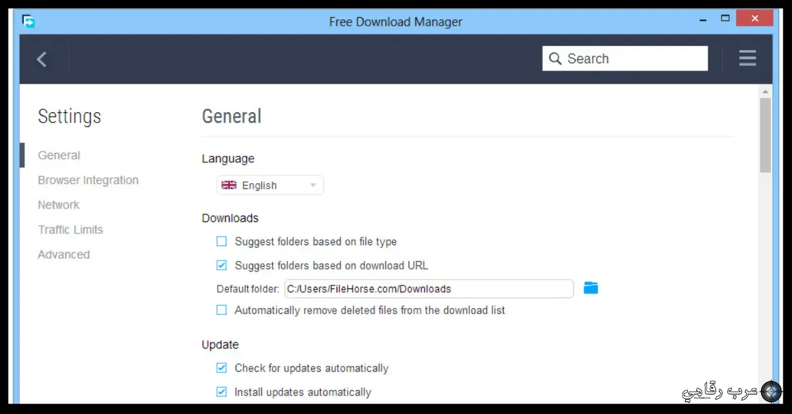This screenshot has height=414, width=792.
Task: Select the General settings section
Action: click(x=59, y=155)
